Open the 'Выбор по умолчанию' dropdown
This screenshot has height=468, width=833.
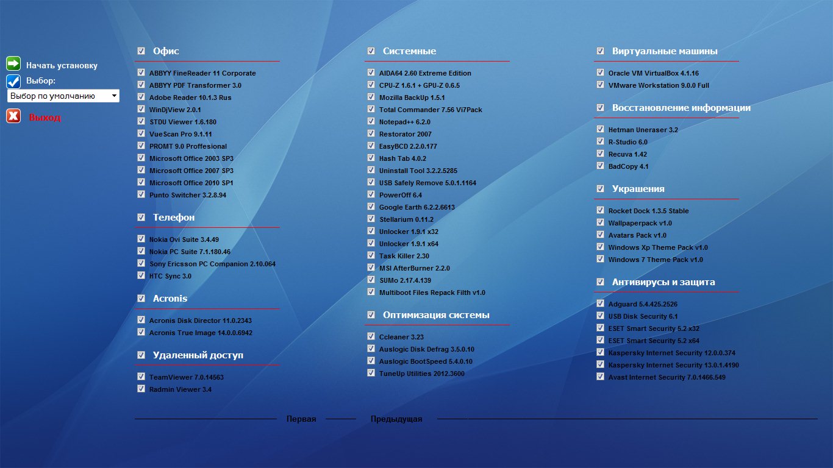tap(63, 96)
